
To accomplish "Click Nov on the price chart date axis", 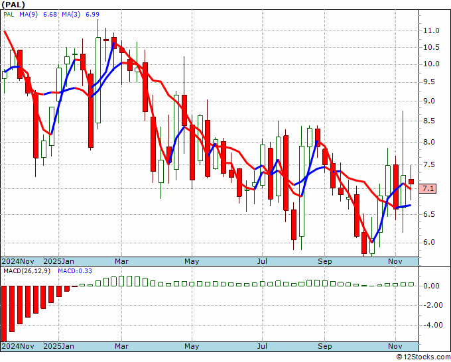I will point(395,261).
